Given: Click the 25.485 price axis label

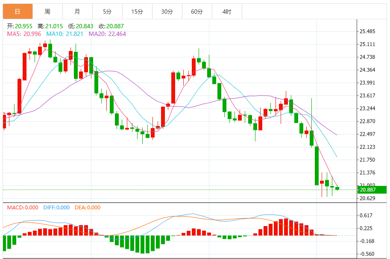Looking at the screenshot, I should [367, 31].
